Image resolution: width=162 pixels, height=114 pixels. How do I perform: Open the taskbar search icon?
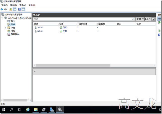point(12,109)
